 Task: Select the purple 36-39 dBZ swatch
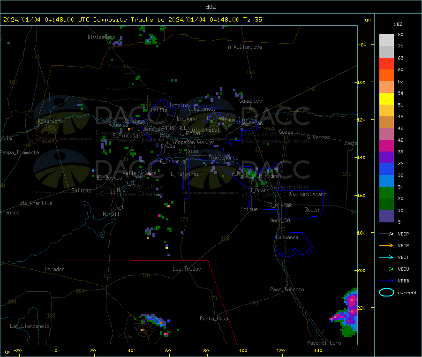386,158
